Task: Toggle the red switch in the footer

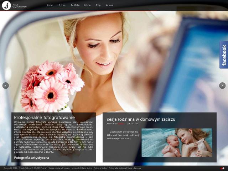Action: click(x=222, y=169)
